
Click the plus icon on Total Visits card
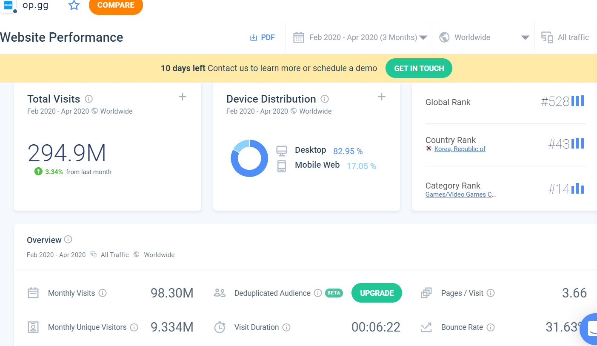click(x=183, y=97)
